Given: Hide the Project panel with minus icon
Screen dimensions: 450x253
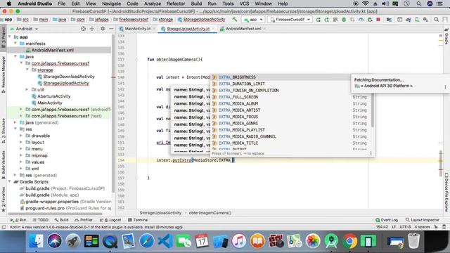Looking at the screenshot, I should (x=111, y=29).
